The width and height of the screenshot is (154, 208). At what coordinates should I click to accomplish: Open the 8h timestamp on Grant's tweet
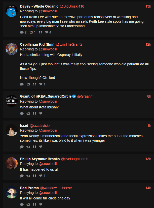click(x=149, y=96)
